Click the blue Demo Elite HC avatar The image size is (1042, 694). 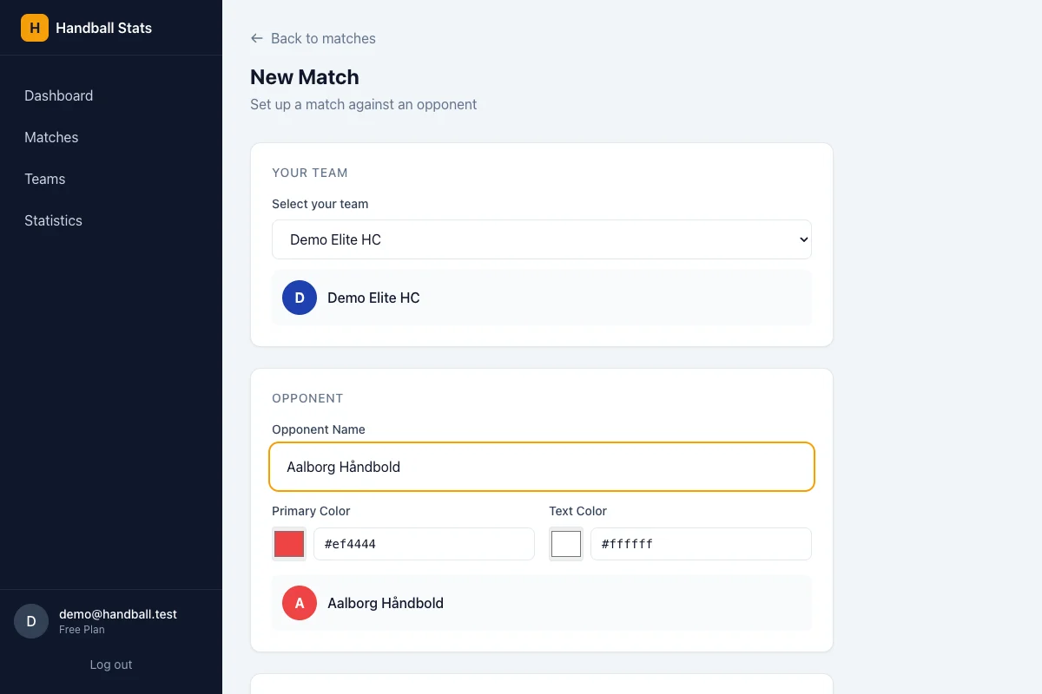coord(300,298)
